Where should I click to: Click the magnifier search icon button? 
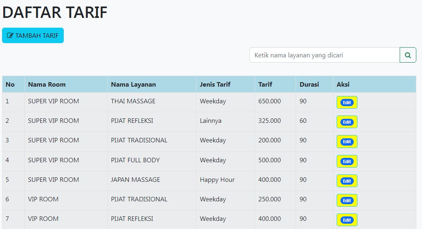click(408, 55)
